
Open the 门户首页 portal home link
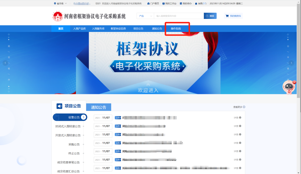tap(155, 3)
